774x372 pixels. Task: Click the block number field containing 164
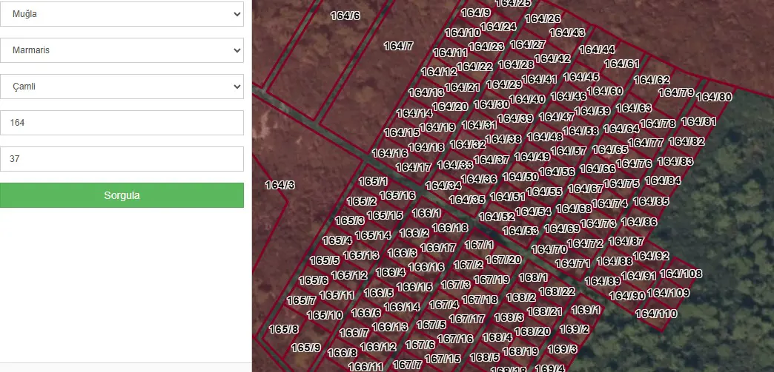click(122, 123)
